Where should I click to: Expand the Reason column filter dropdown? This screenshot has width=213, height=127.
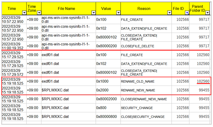click(170, 13)
